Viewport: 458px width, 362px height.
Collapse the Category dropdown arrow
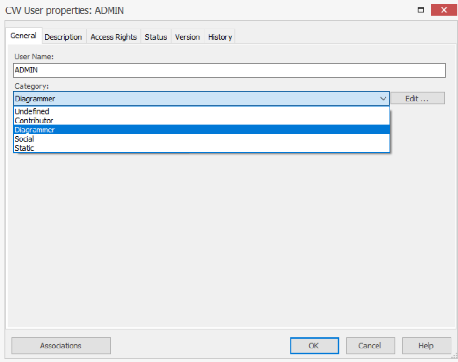pyautogui.click(x=383, y=99)
